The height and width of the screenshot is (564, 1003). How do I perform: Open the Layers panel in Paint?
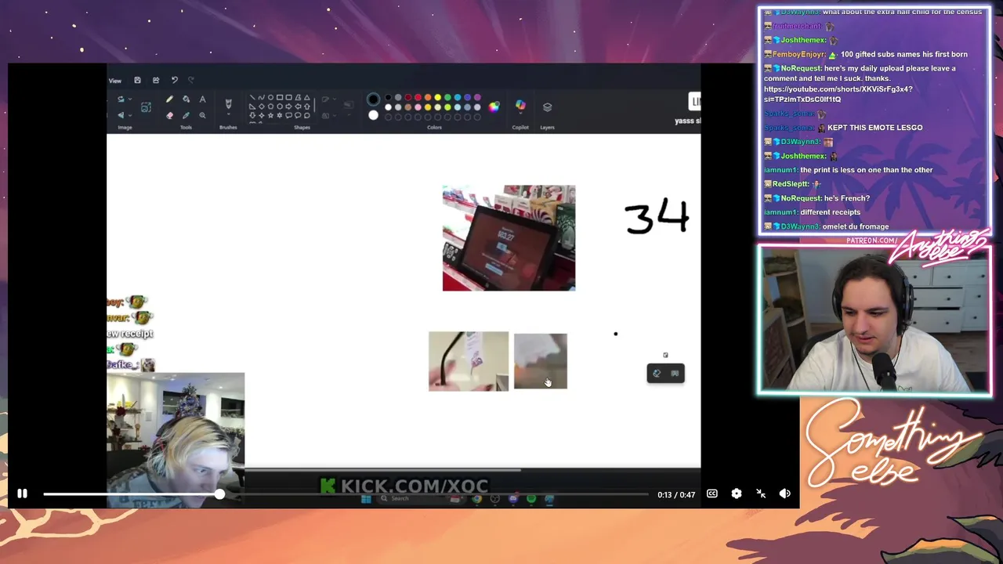tap(547, 107)
